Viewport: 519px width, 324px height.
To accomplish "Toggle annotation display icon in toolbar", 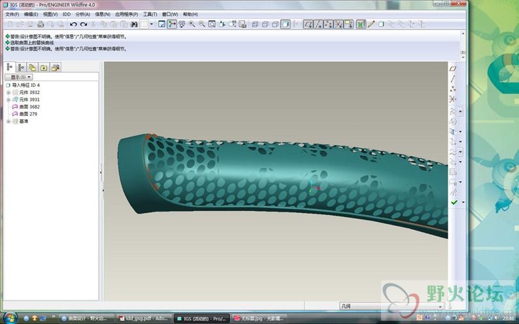I will click(x=348, y=24).
